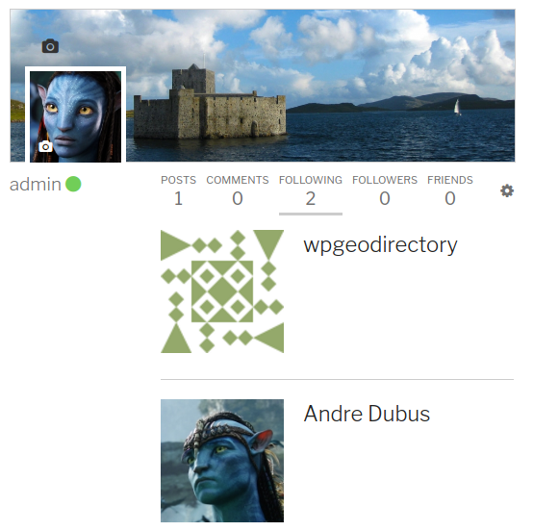Click the Andre Dubus avatar picture

pos(222,461)
